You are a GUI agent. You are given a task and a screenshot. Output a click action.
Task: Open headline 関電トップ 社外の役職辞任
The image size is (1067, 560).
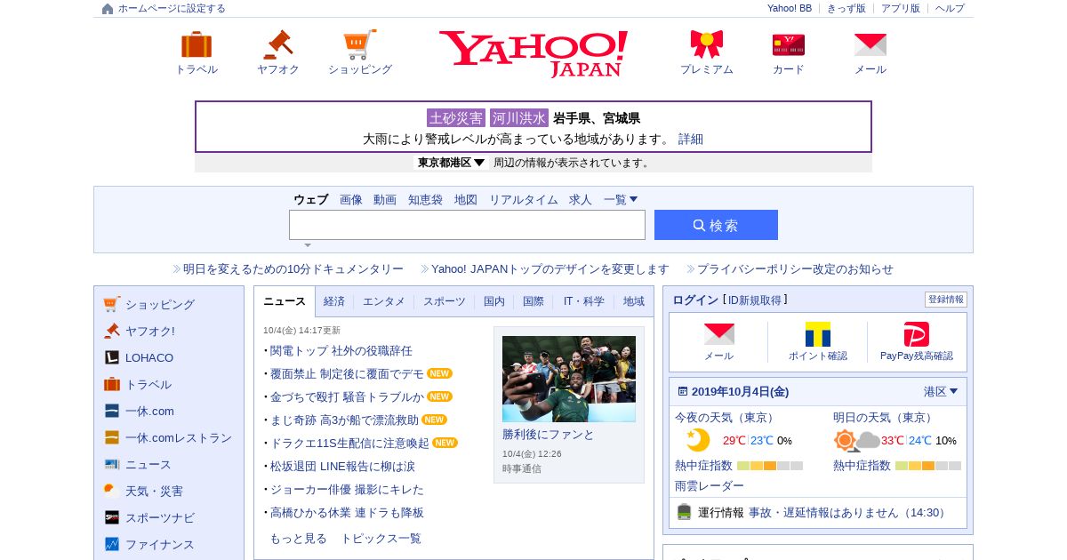tap(341, 351)
